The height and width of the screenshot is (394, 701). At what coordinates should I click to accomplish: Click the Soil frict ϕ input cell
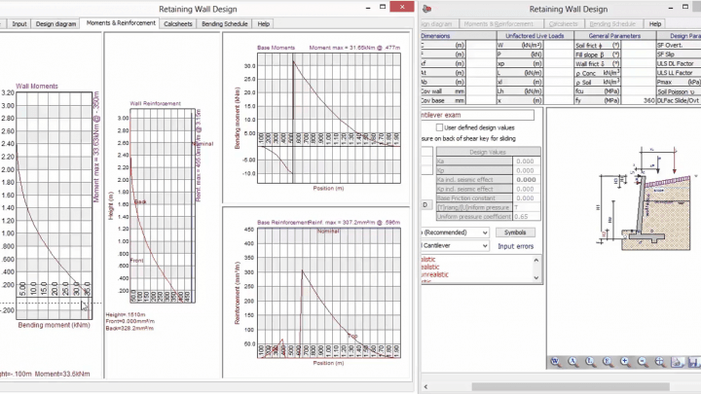click(638, 45)
